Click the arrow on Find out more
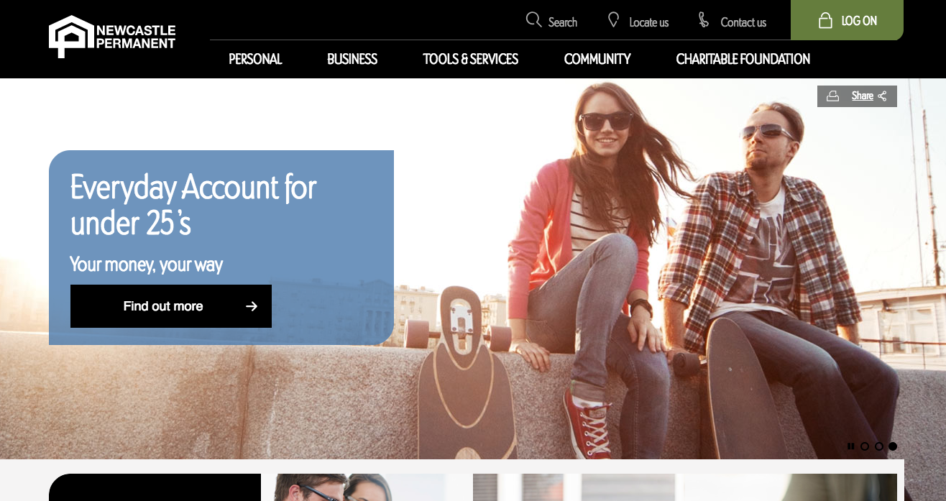946x501 pixels. pos(252,306)
